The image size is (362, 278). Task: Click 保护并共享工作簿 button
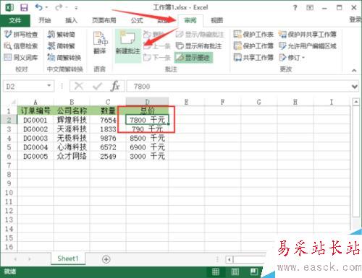point(308,35)
